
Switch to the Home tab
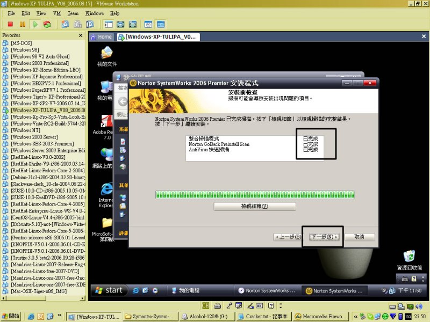click(x=102, y=37)
